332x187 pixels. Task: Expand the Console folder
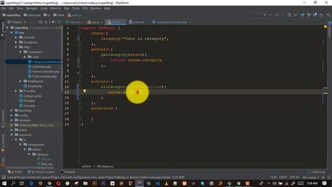[16, 37]
